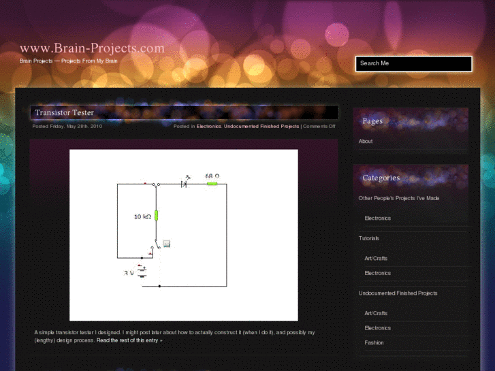Follow the Read the rest of this entry link

pyautogui.click(x=129, y=340)
